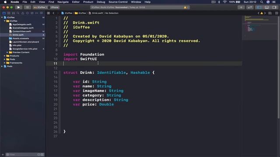Viewport: 280px width, 157px height.
Task: Jump to previous issue arrow
Action: tap(259, 13)
